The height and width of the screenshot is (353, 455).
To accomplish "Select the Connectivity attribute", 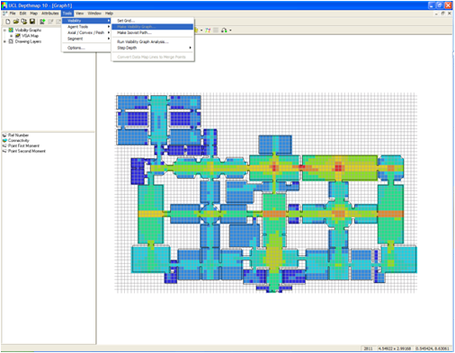I will click(x=19, y=140).
